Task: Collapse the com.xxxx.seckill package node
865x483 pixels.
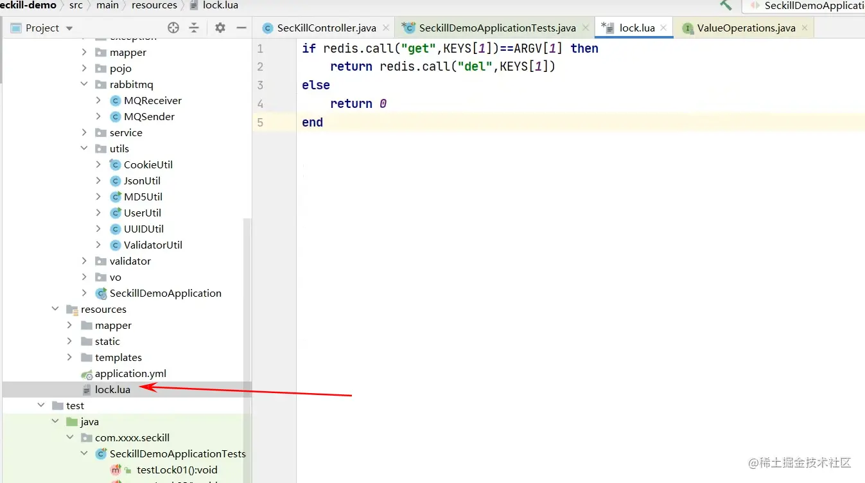Action: point(69,437)
